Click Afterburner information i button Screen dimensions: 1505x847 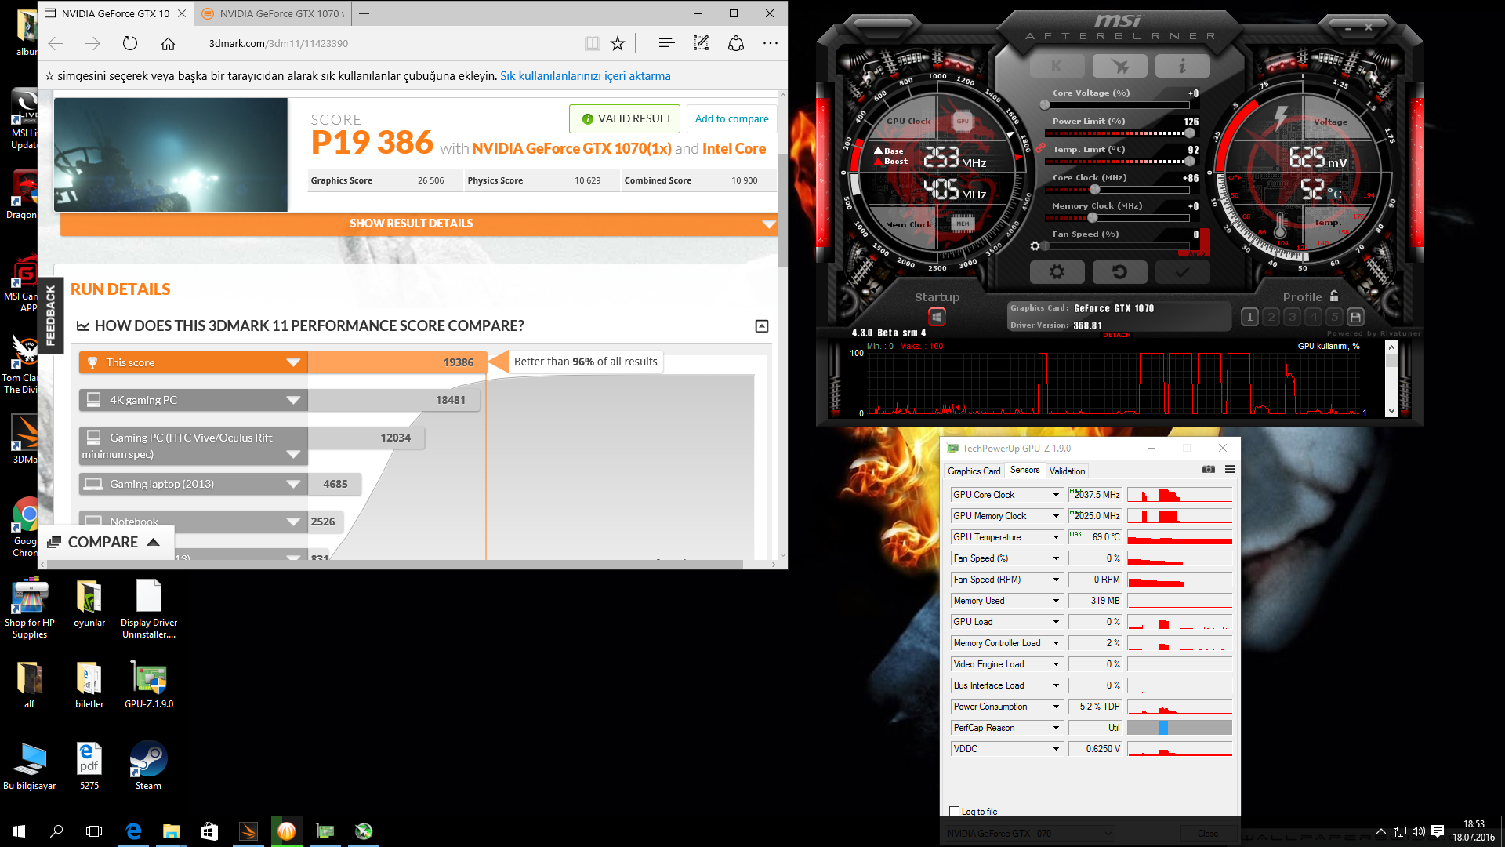point(1182,66)
